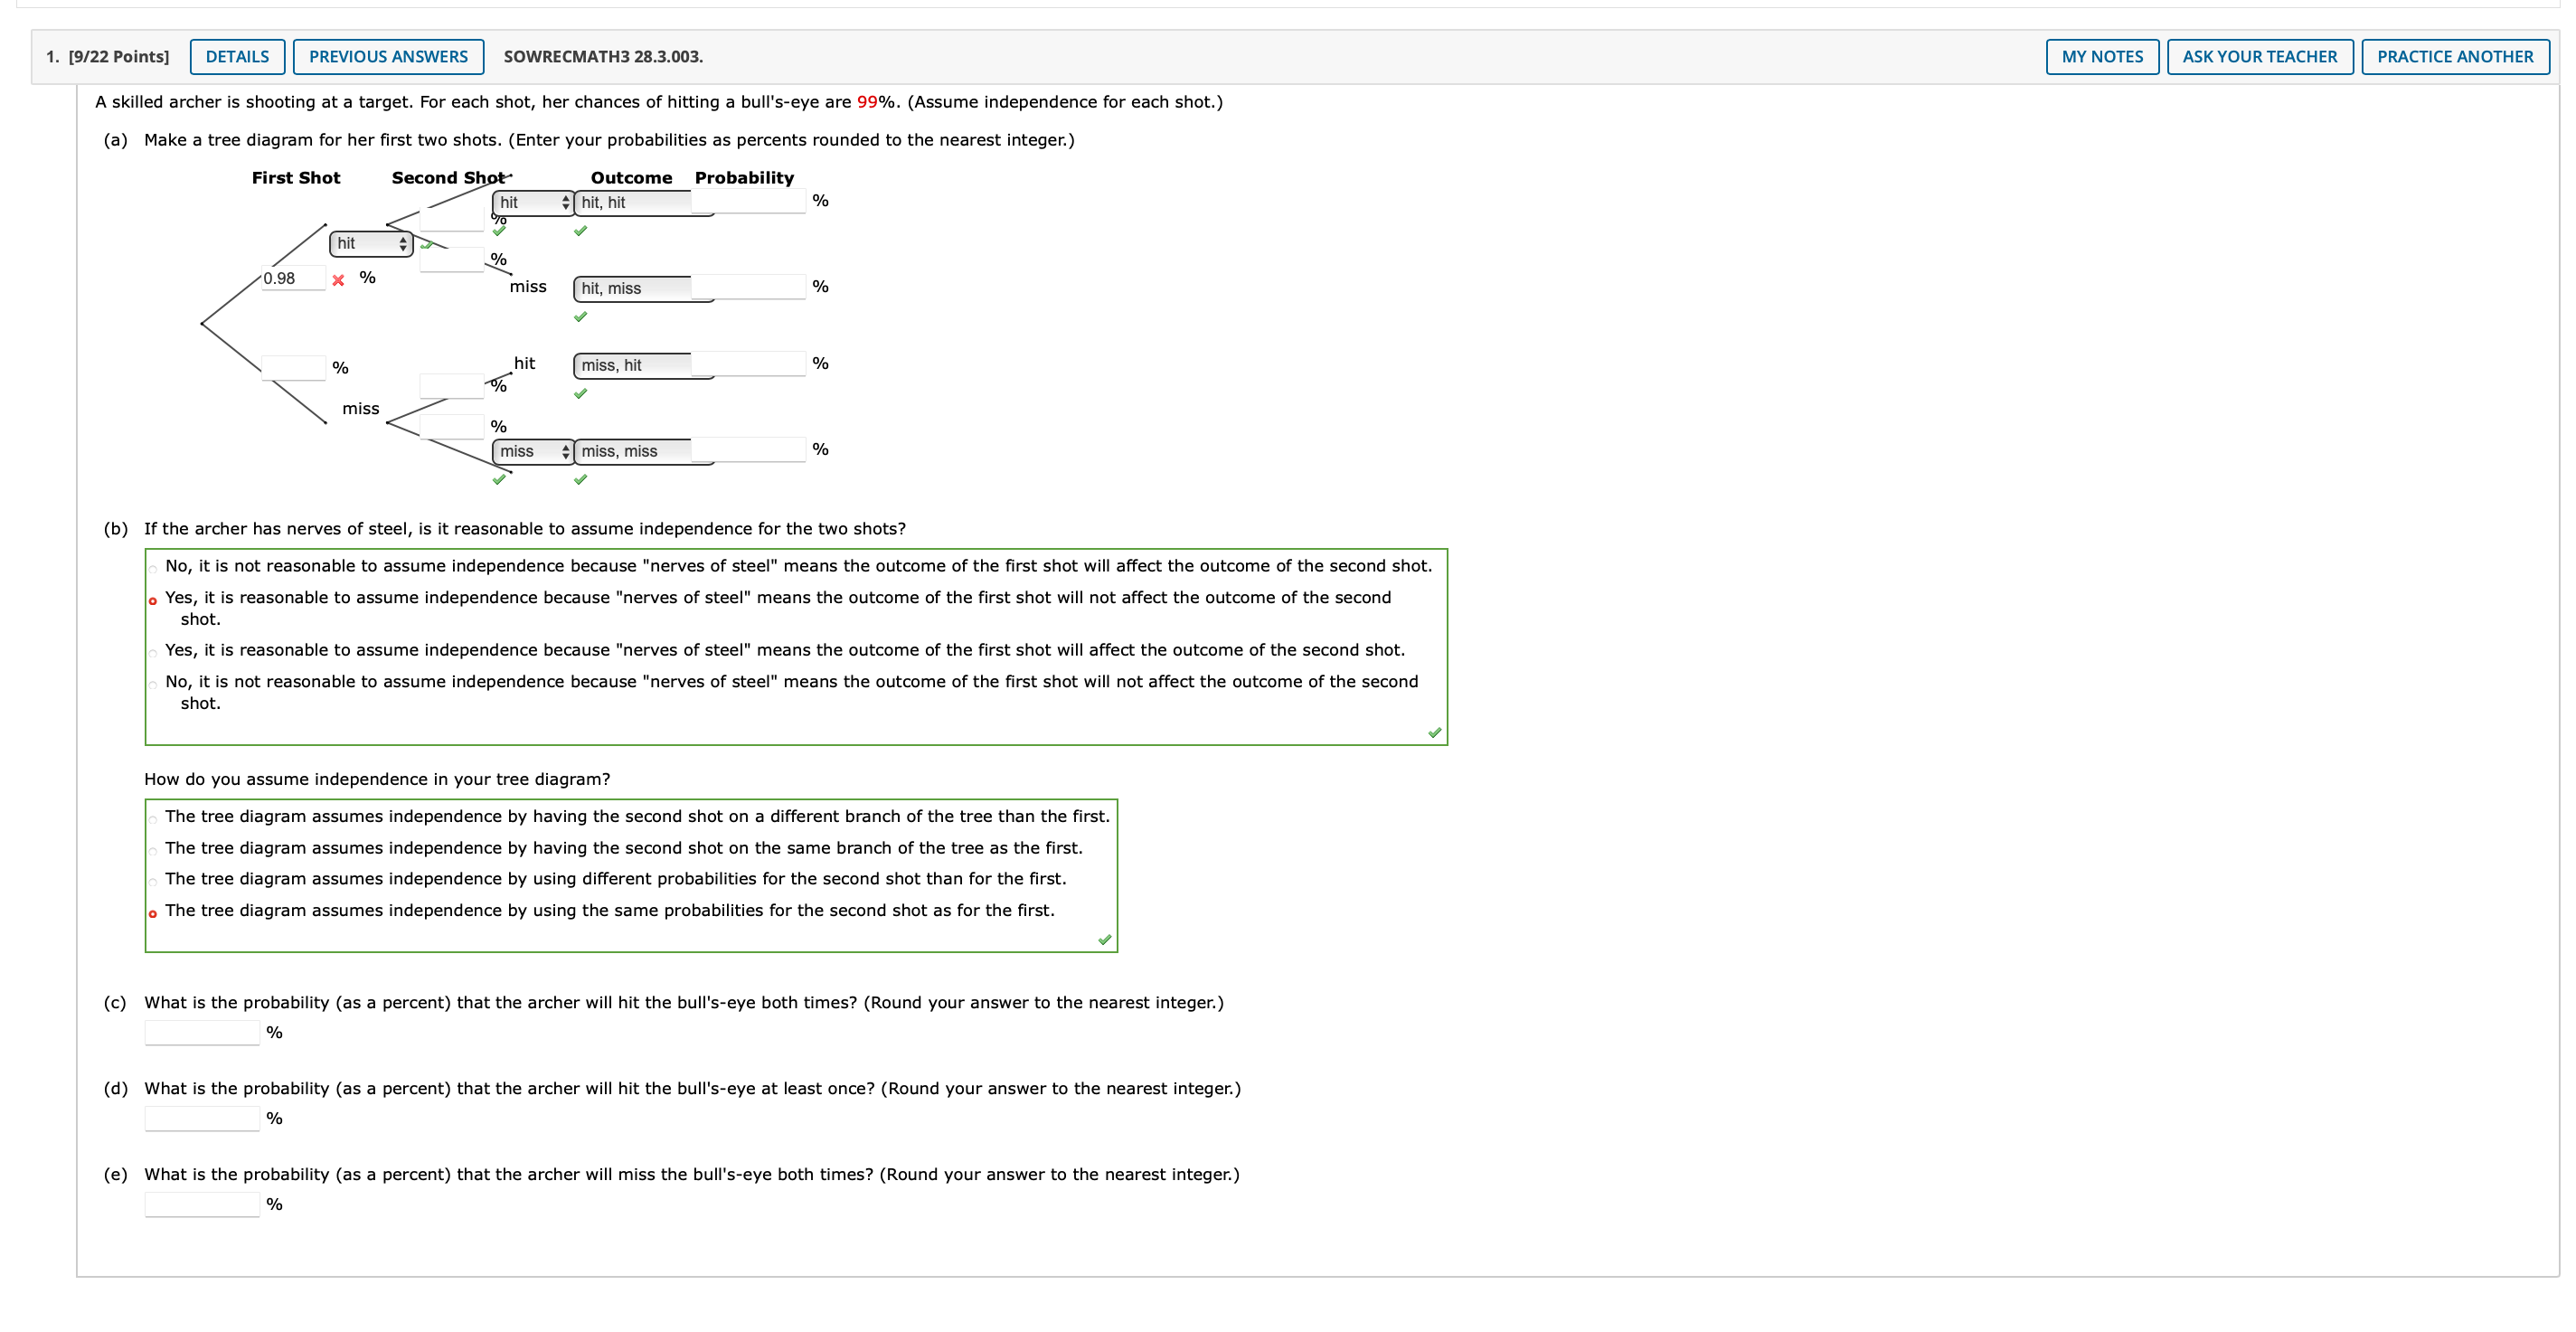Open the Second Shot top 'hit' dropdown

point(533,202)
